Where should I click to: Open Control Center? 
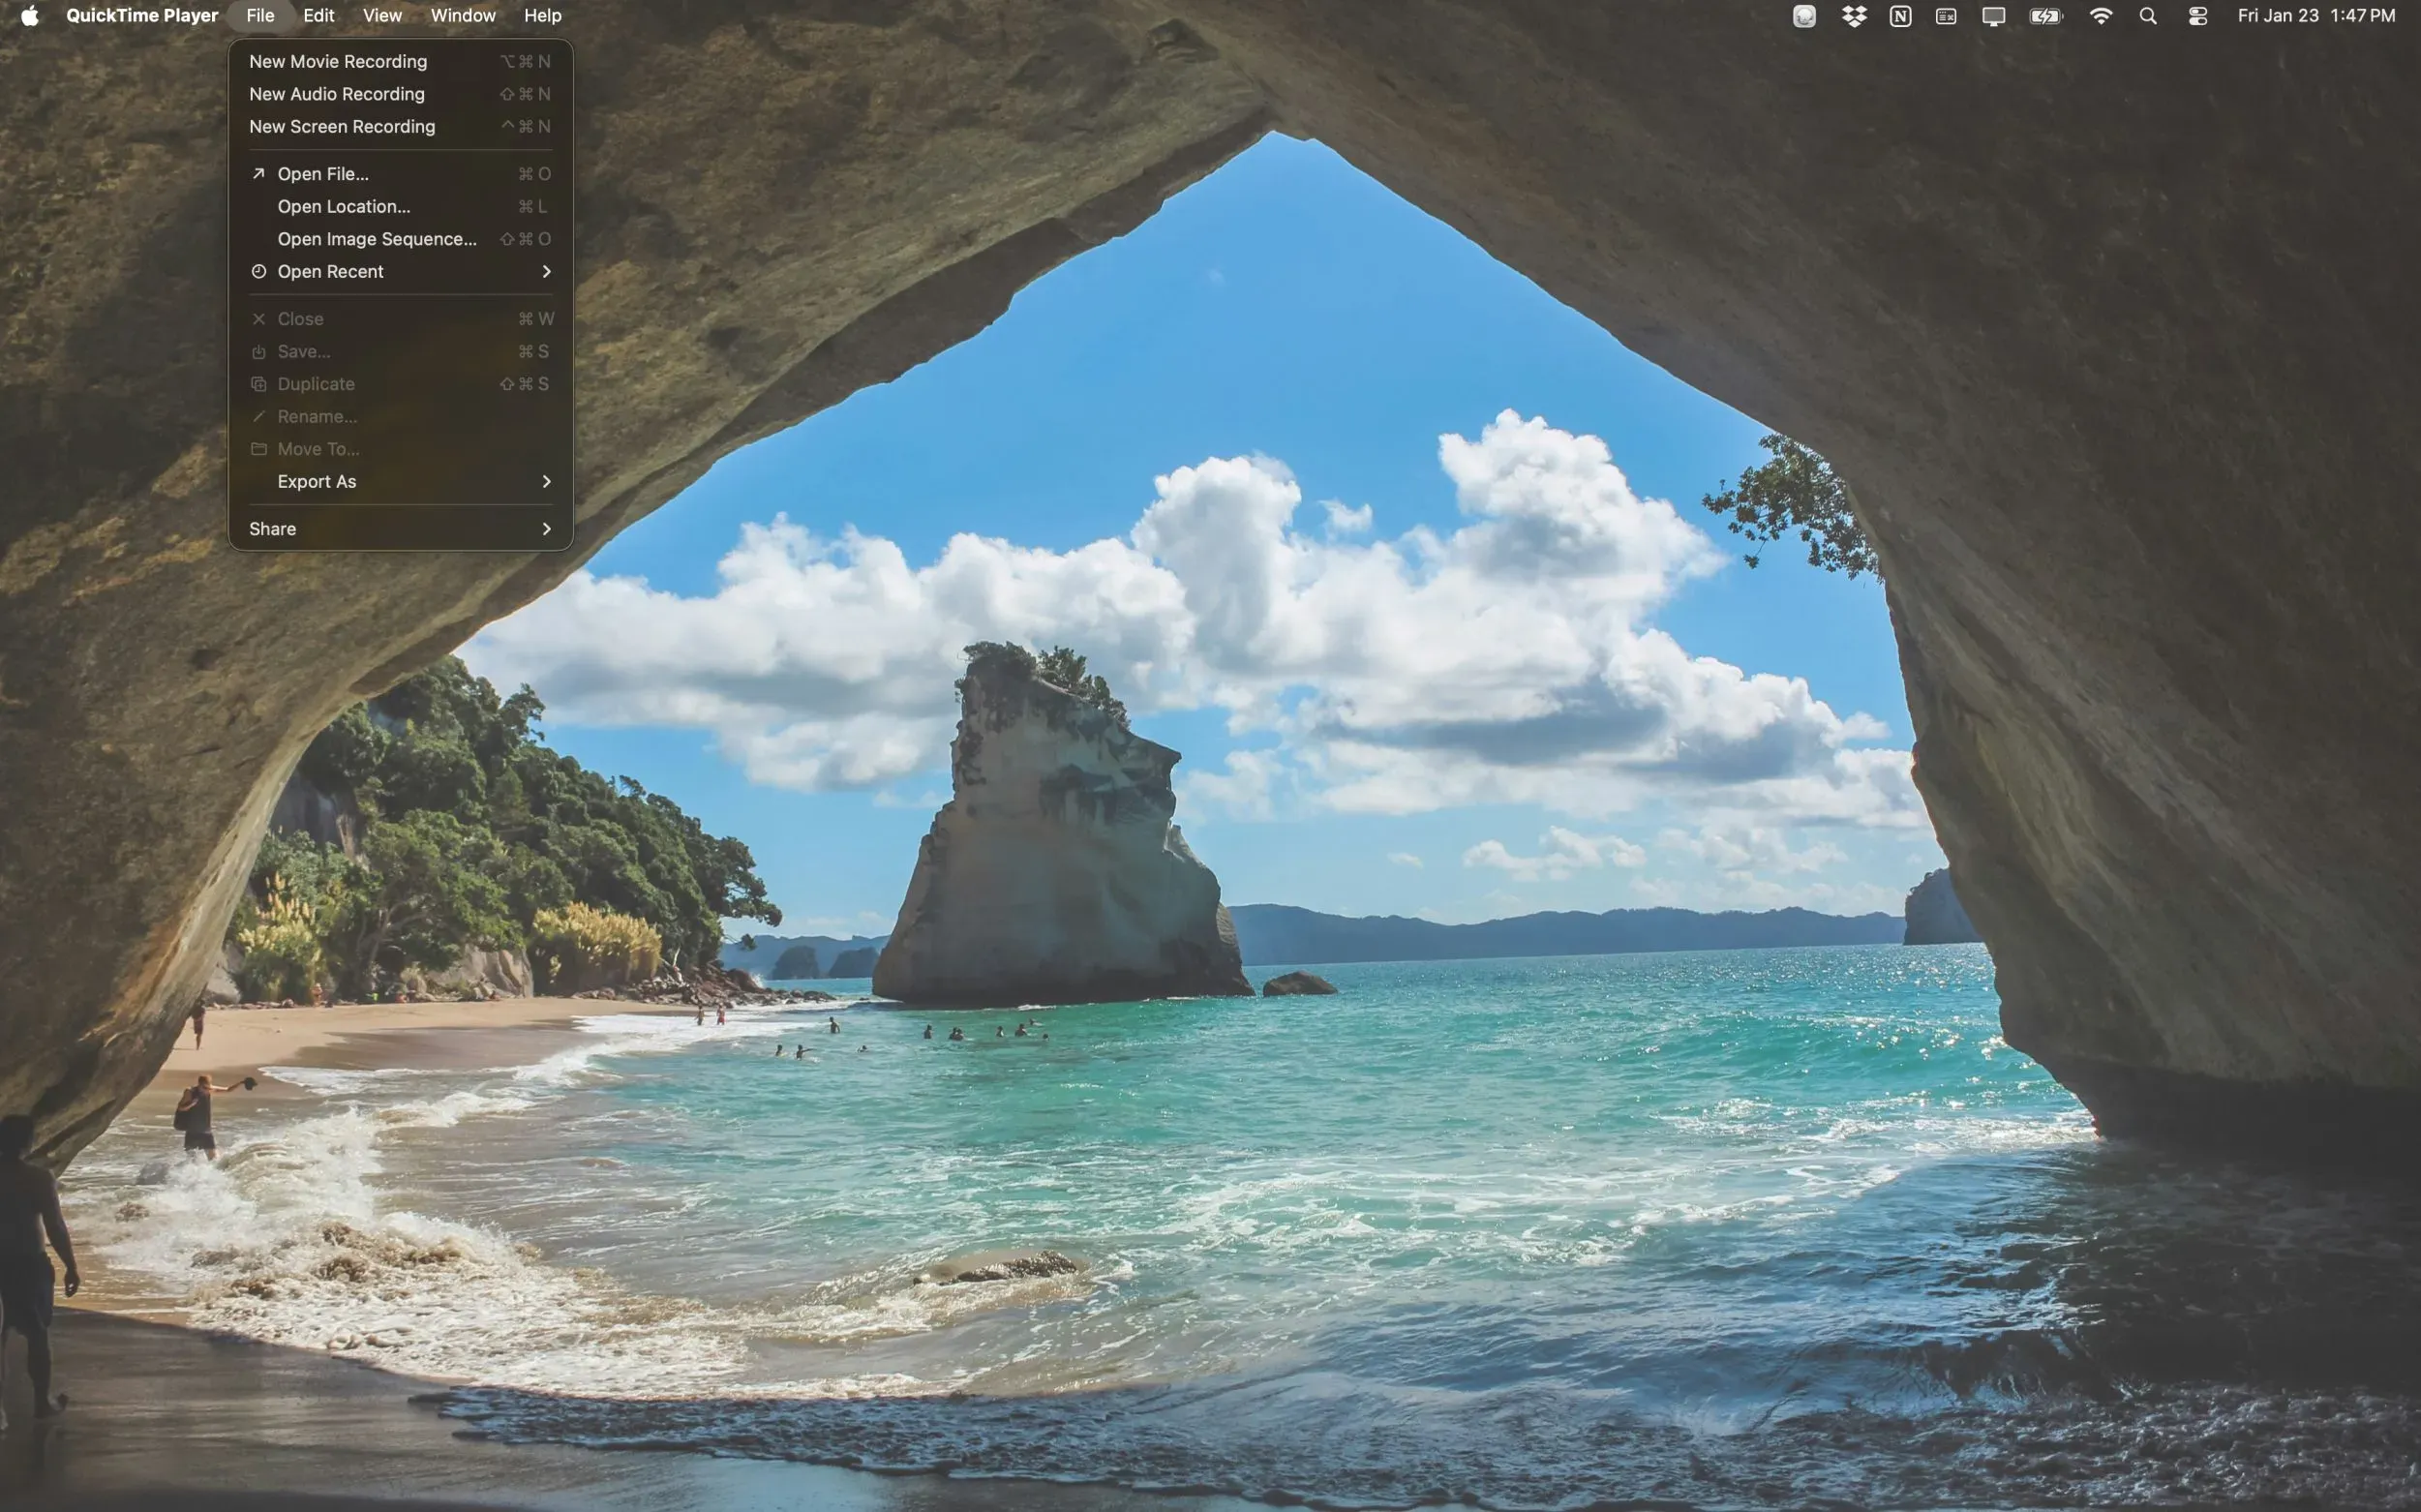pos(2196,15)
